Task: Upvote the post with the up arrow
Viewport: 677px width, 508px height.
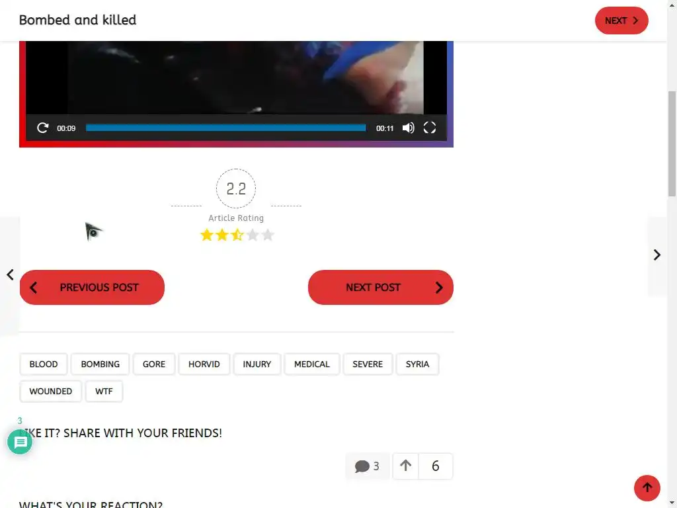Action: coord(405,466)
